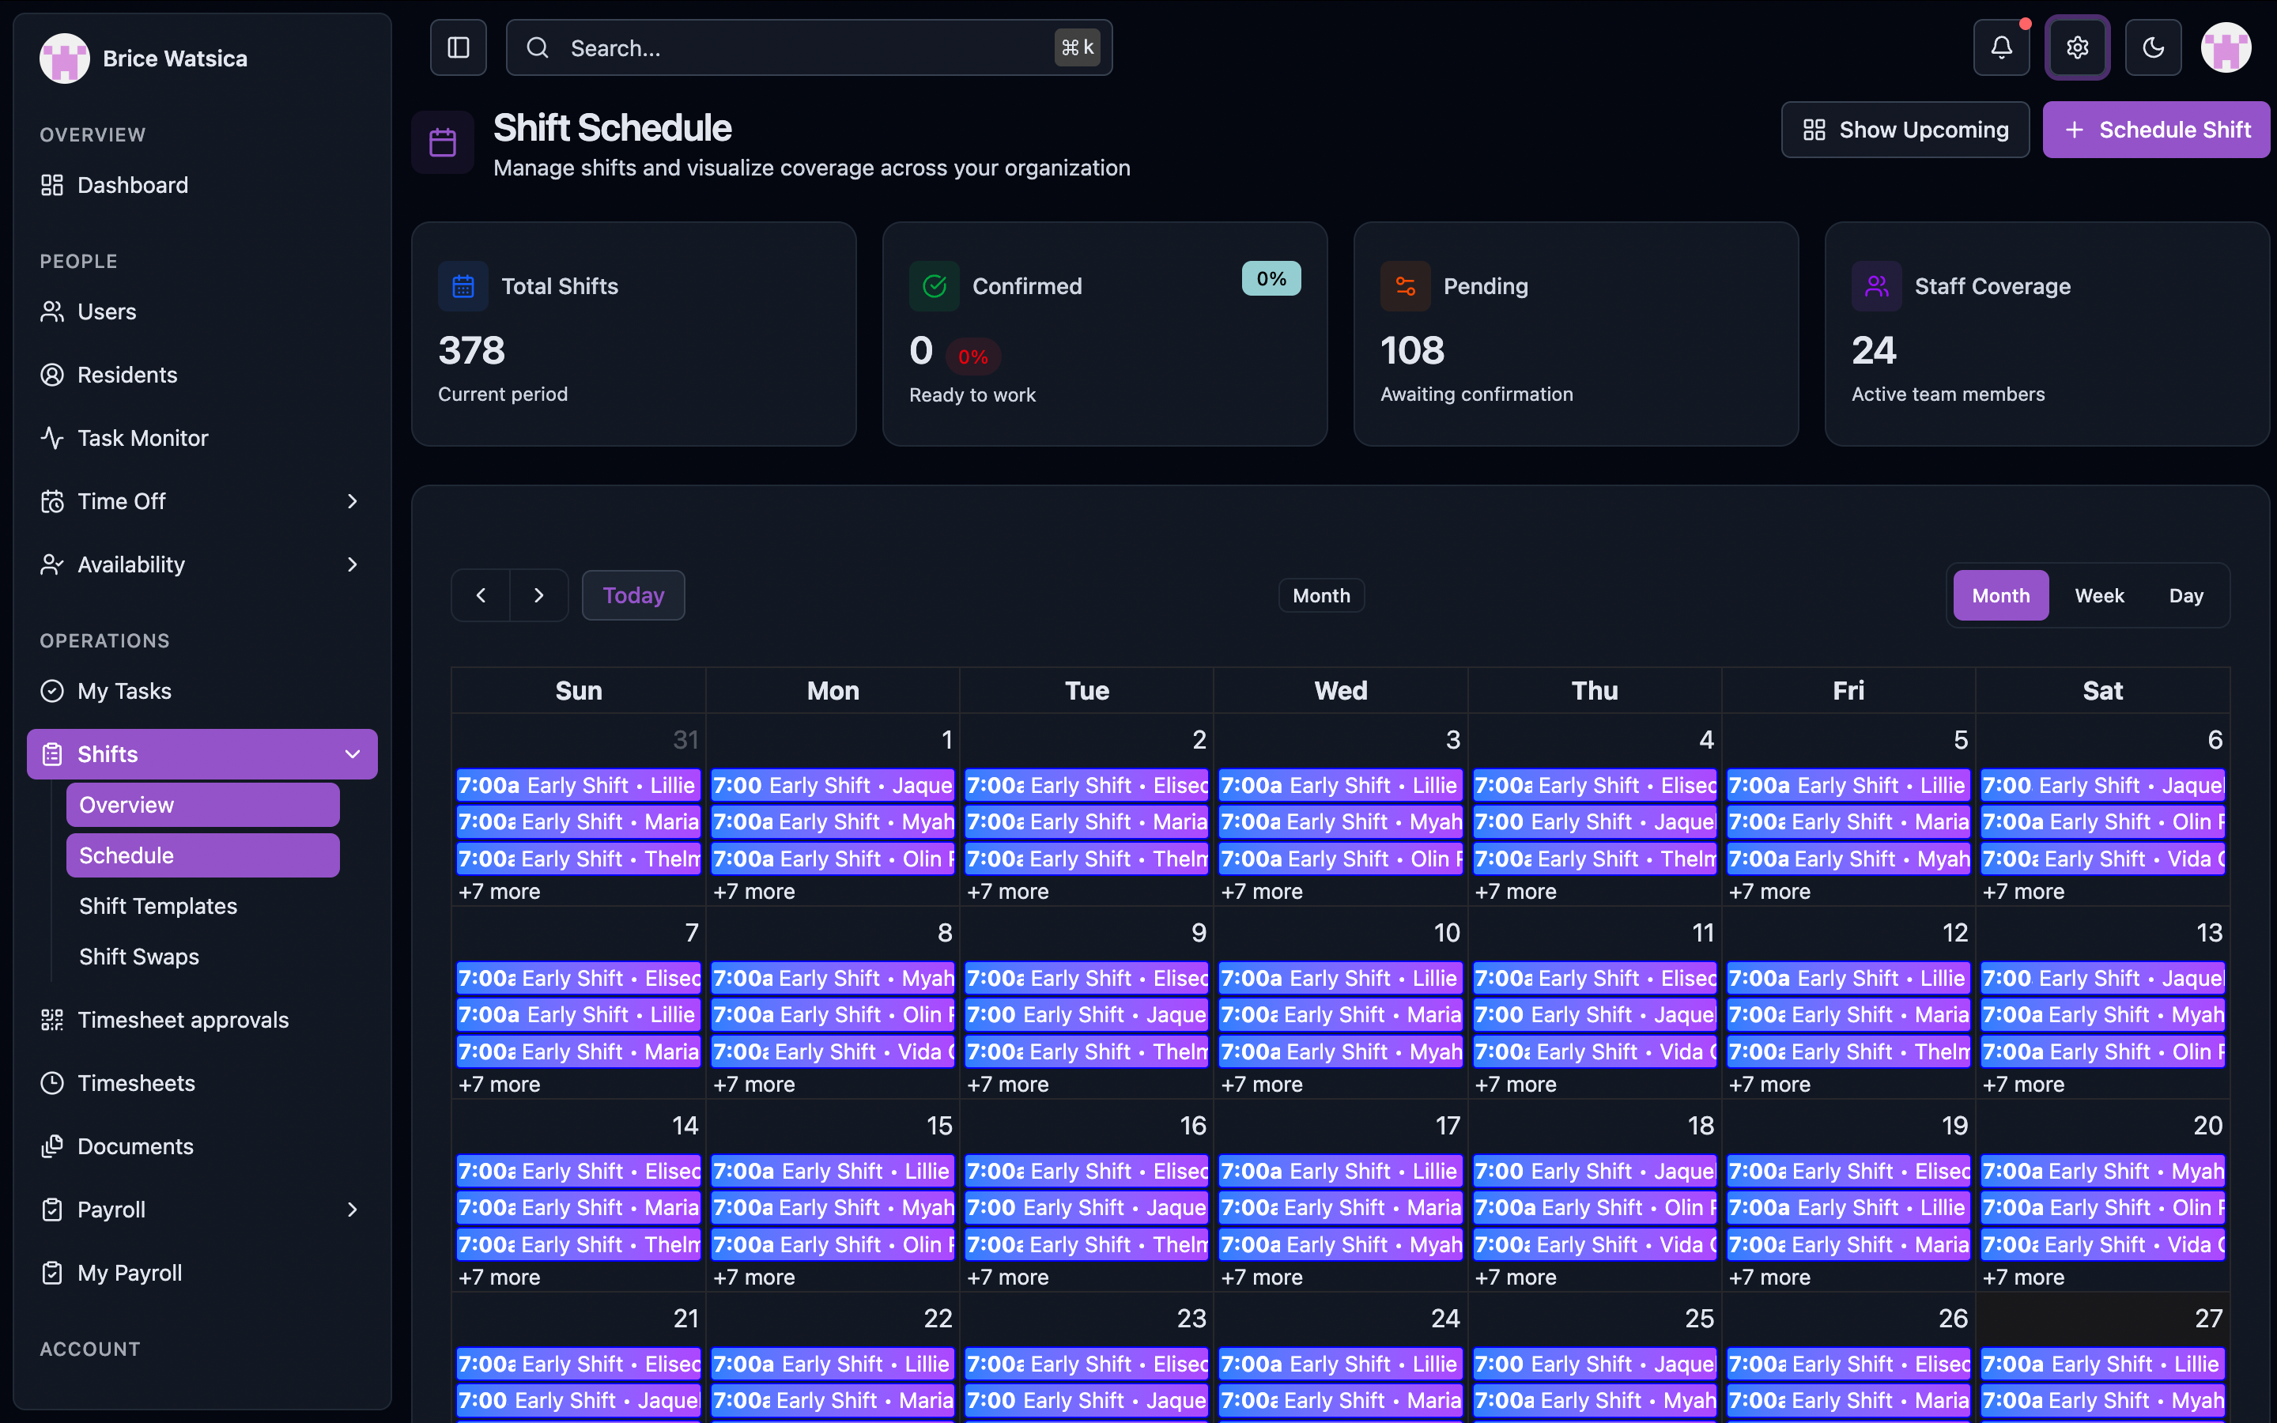Image resolution: width=2277 pixels, height=1423 pixels.
Task: Click the Total Shifts calendar icon
Action: coord(463,286)
